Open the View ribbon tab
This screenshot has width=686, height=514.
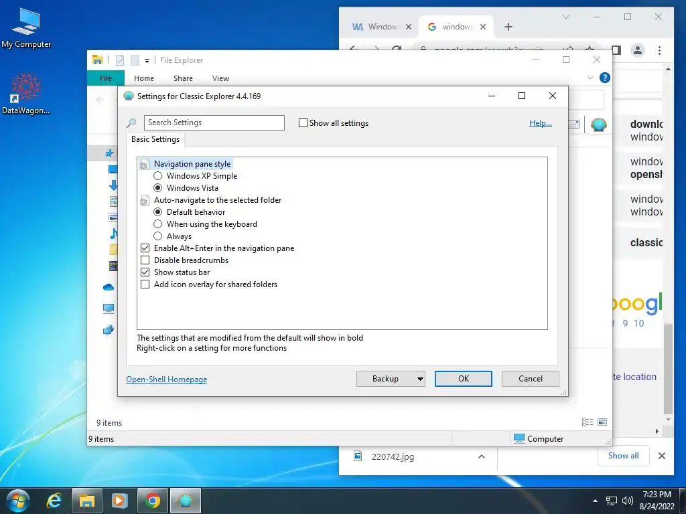220,78
